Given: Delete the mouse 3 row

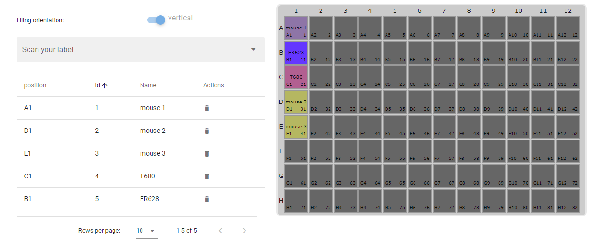Looking at the screenshot, I should pyautogui.click(x=207, y=154).
